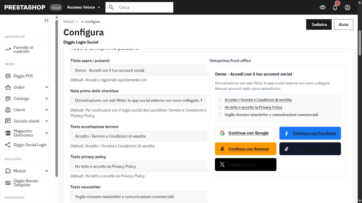Click Continua con Facebook button

click(x=310, y=133)
